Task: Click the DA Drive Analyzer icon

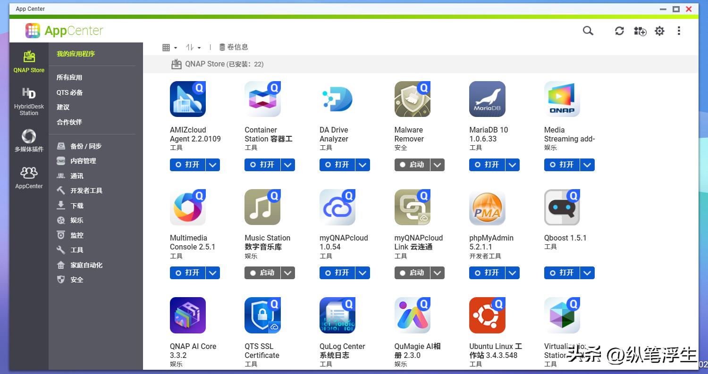Action: pos(337,99)
